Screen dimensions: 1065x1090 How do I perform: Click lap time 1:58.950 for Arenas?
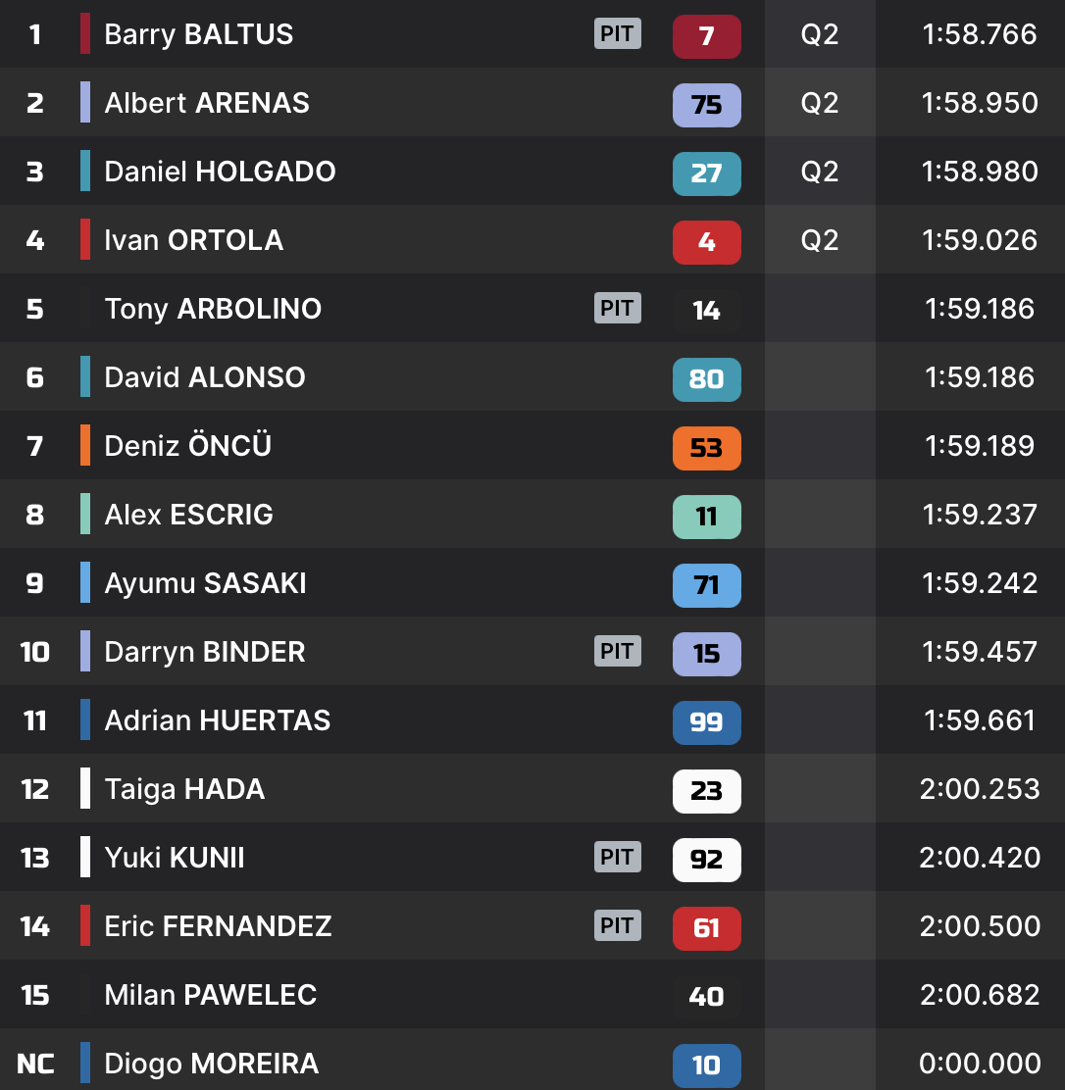pyautogui.click(x=979, y=103)
